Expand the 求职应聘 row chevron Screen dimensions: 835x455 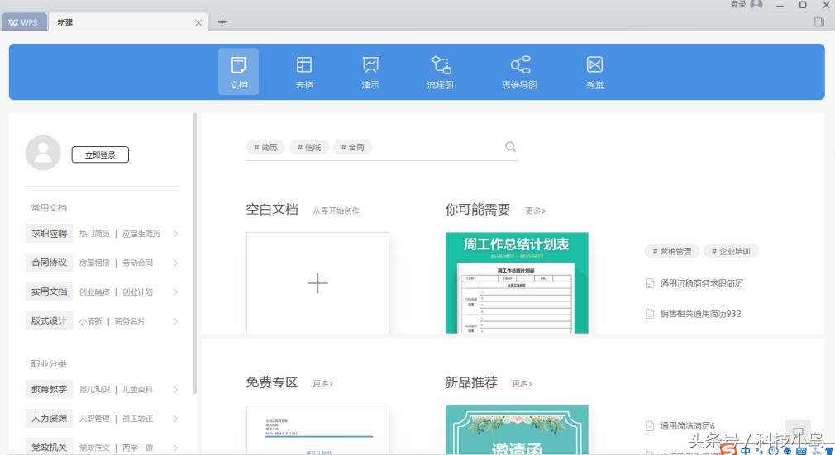[x=176, y=234]
